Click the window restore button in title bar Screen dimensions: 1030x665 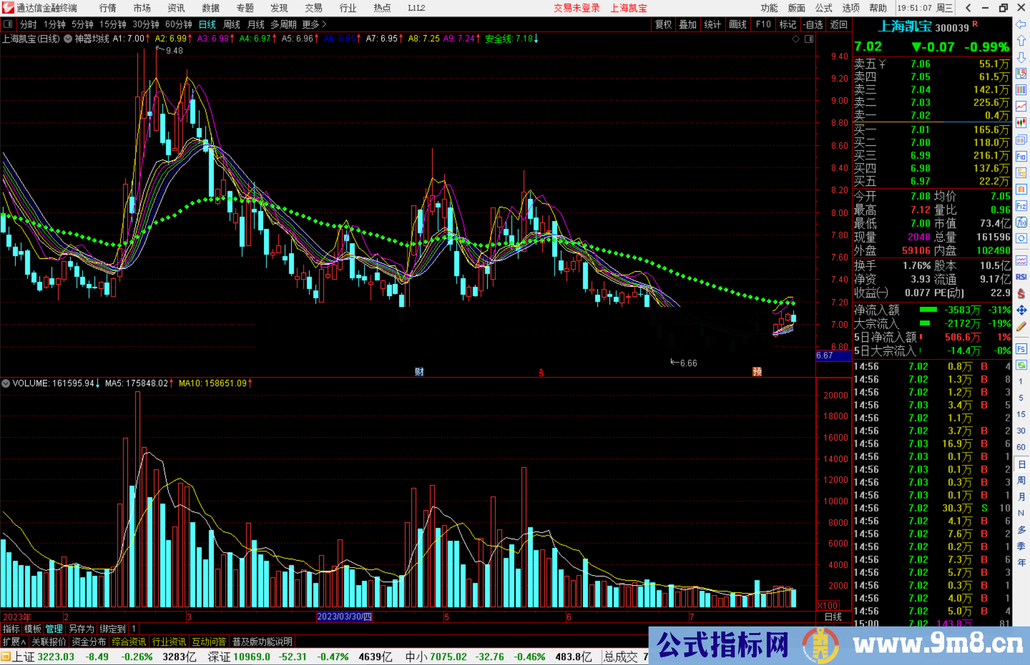tap(1003, 8)
